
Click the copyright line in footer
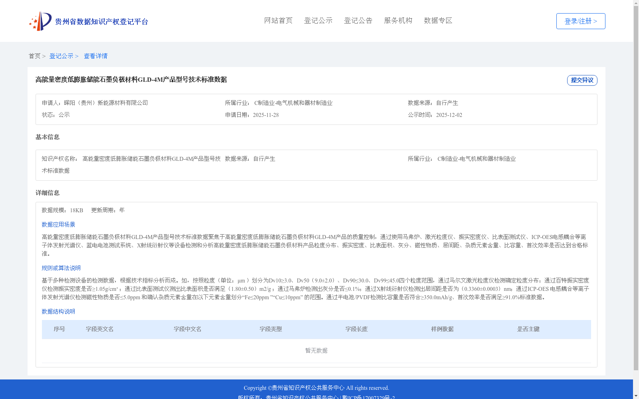coord(316,388)
